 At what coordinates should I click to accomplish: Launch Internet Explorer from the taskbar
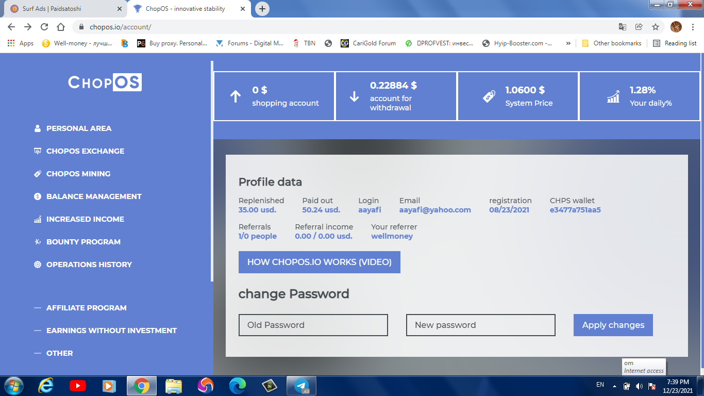point(46,386)
